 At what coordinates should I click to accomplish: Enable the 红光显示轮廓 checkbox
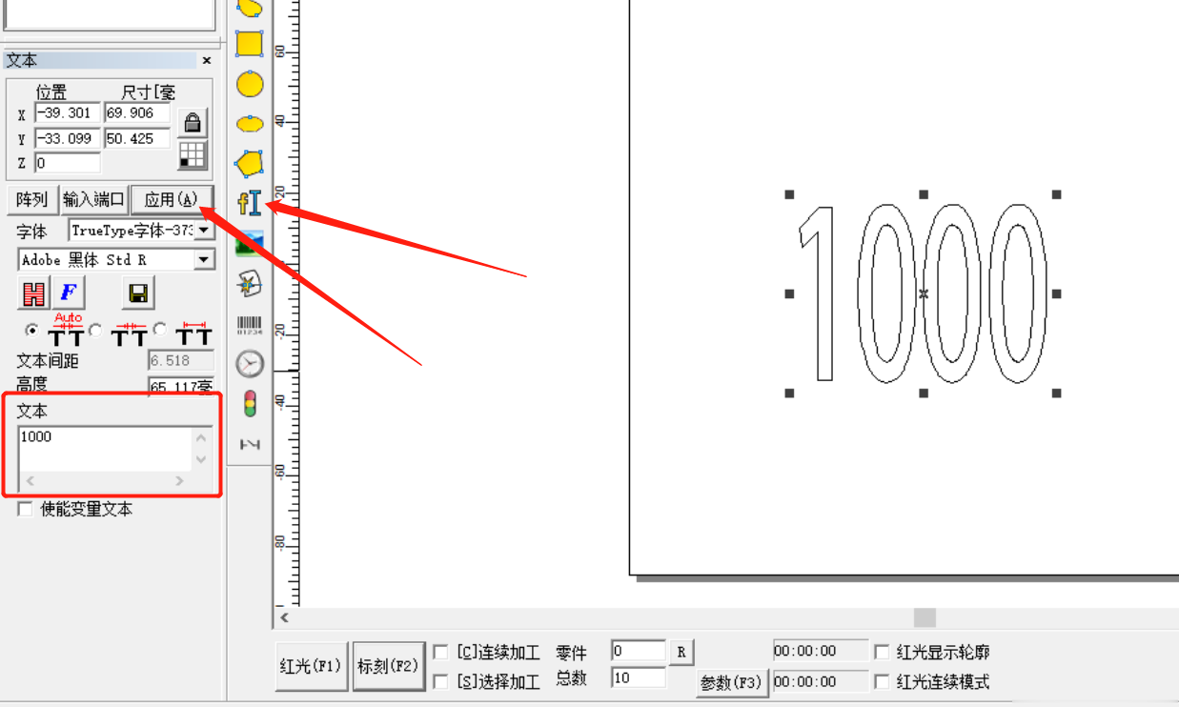882,653
